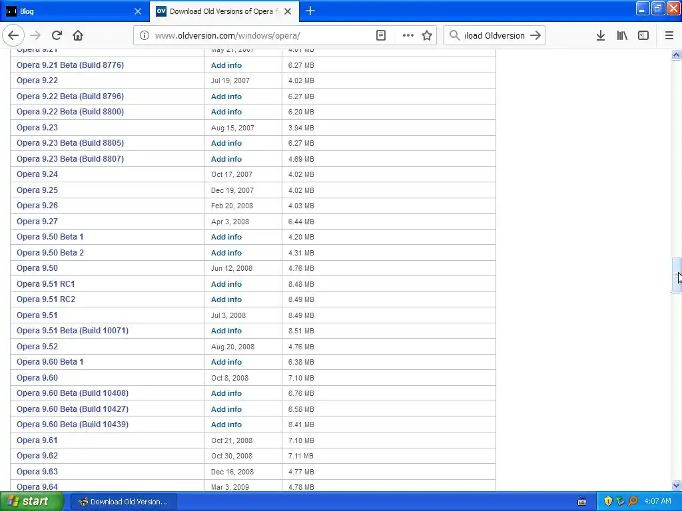This screenshot has width=682, height=511.
Task: Open the Firefox hamburger menu
Action: click(669, 36)
